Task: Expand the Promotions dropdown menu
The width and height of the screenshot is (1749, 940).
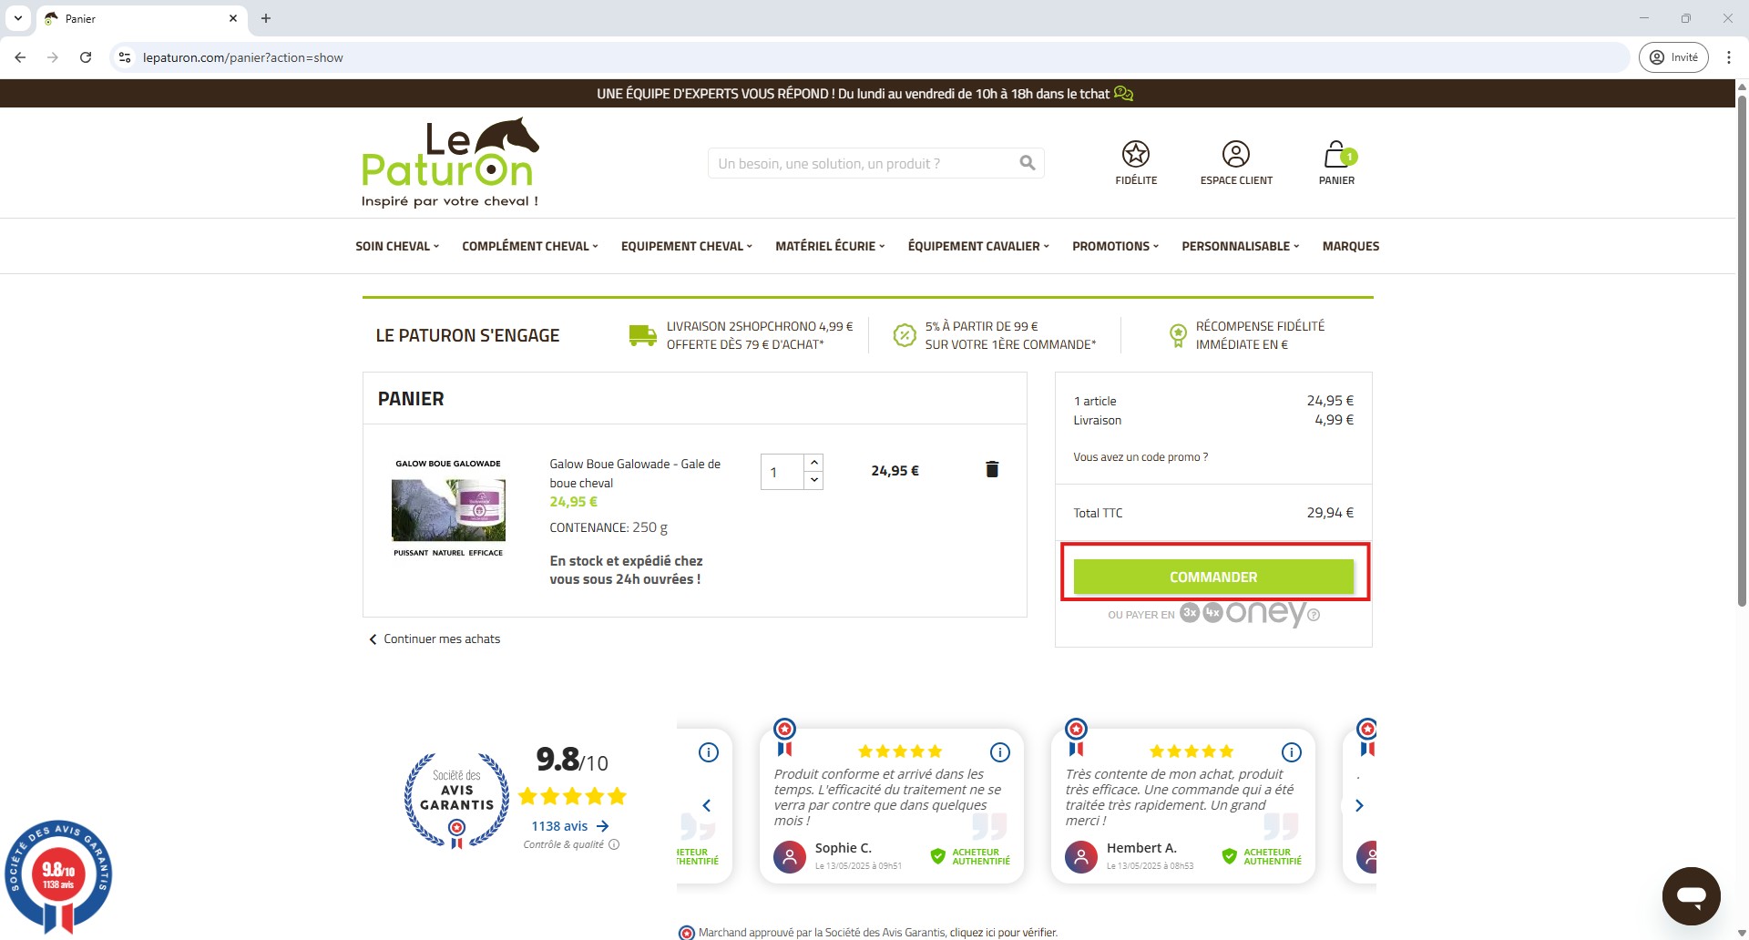Action: [1115, 246]
